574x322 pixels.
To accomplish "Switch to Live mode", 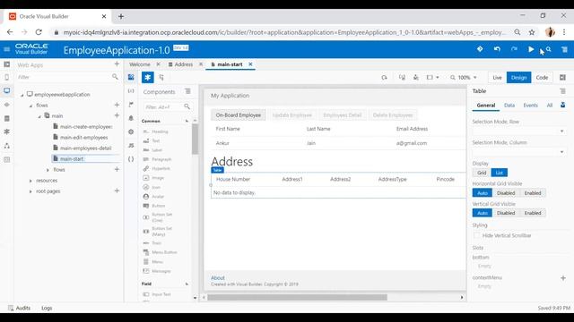I will click(497, 78).
